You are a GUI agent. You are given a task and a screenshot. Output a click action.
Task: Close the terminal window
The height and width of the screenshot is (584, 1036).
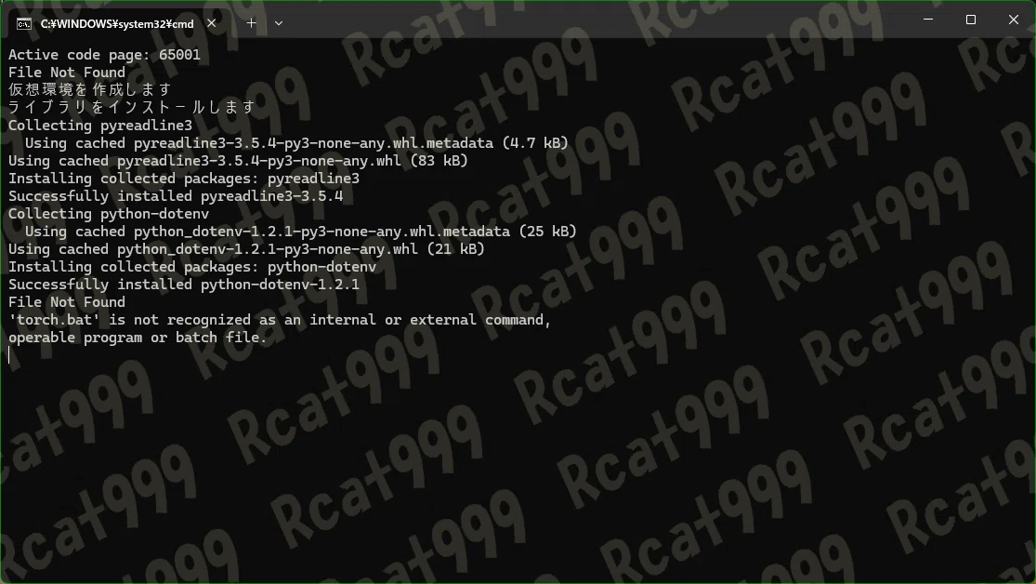pyautogui.click(x=1014, y=20)
